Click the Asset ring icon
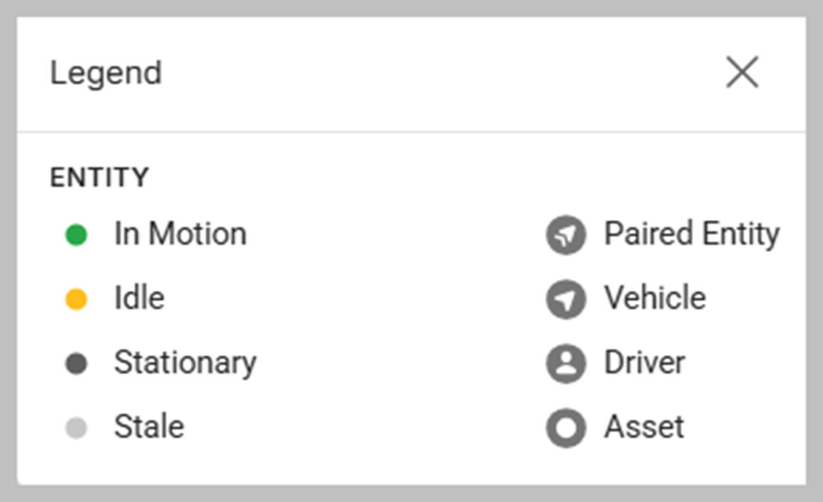This screenshot has height=502, width=823. [566, 428]
